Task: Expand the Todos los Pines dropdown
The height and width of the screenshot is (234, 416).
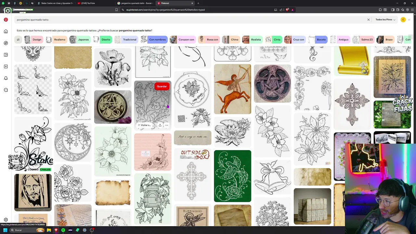Action: 385,20
